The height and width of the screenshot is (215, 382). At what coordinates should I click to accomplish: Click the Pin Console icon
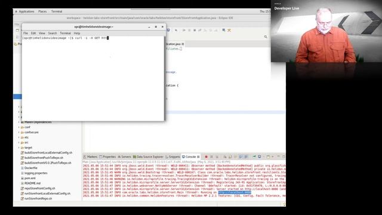(x=254, y=156)
